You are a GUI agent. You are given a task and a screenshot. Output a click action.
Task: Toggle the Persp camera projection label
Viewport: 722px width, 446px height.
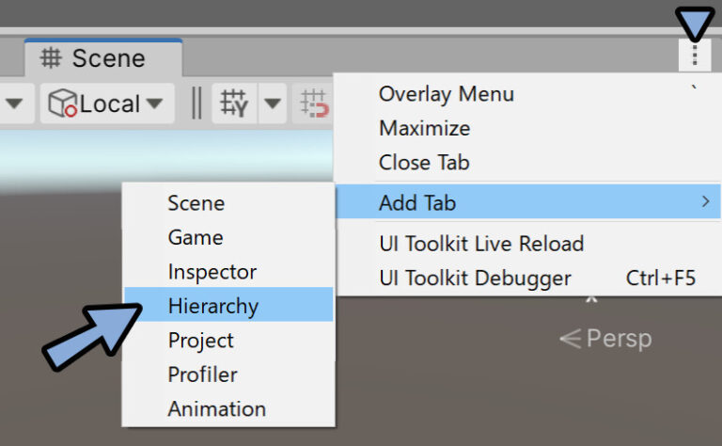tap(606, 338)
